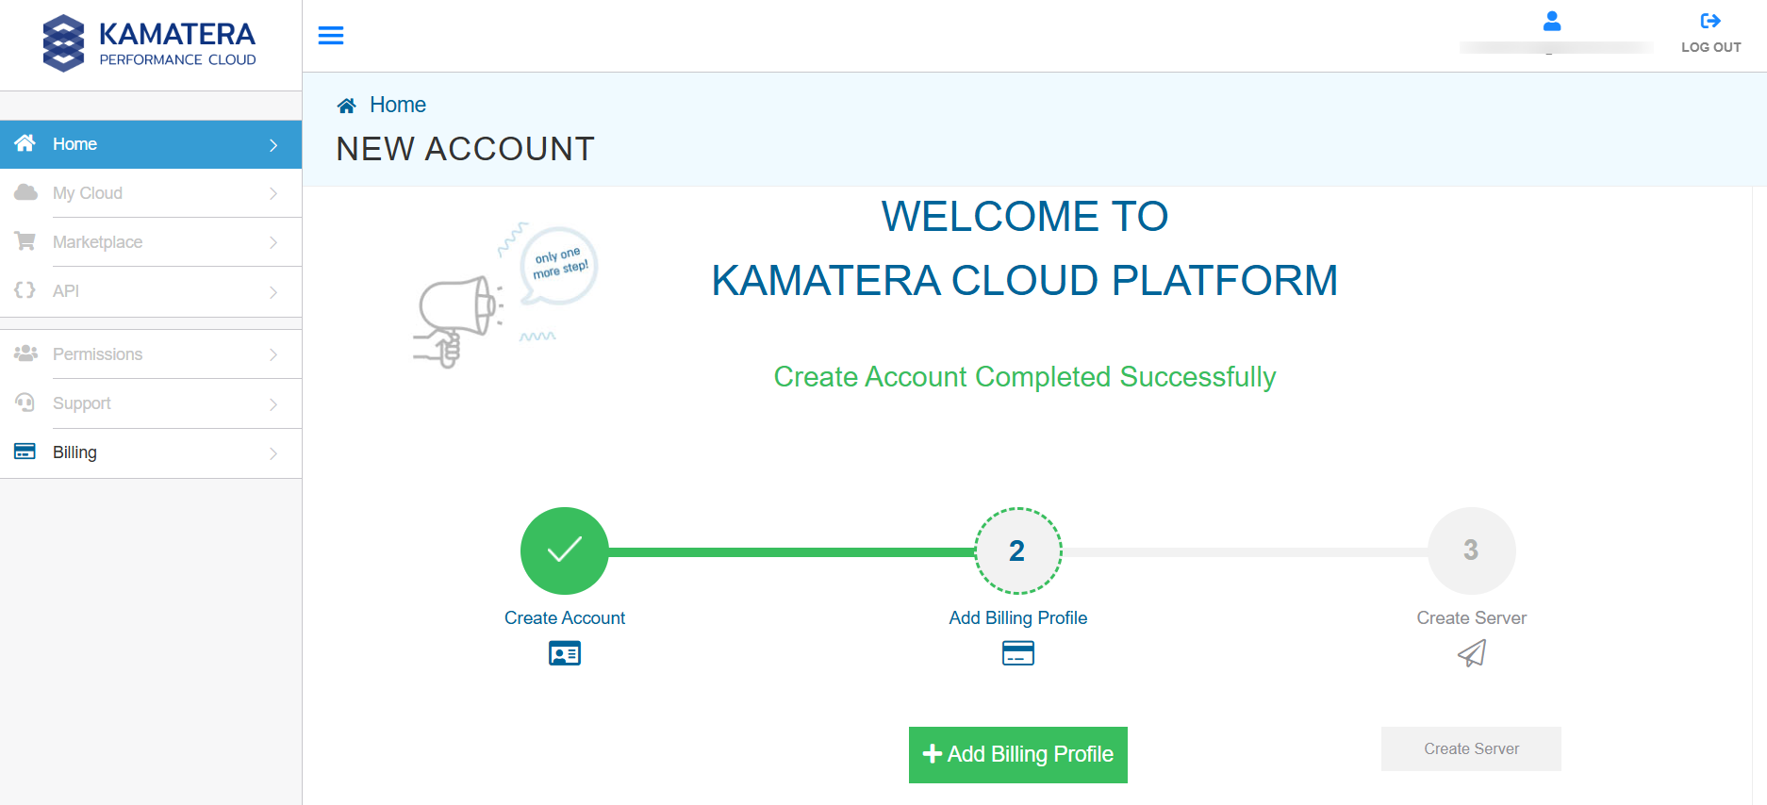Click the Support headset icon
This screenshot has width=1767, height=805.
pos(25,402)
